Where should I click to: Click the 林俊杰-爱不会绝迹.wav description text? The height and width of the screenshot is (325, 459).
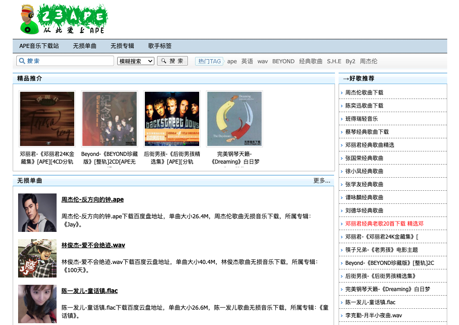(190, 266)
